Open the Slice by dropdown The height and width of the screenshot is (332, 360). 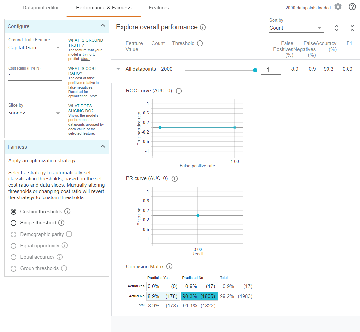pos(35,113)
